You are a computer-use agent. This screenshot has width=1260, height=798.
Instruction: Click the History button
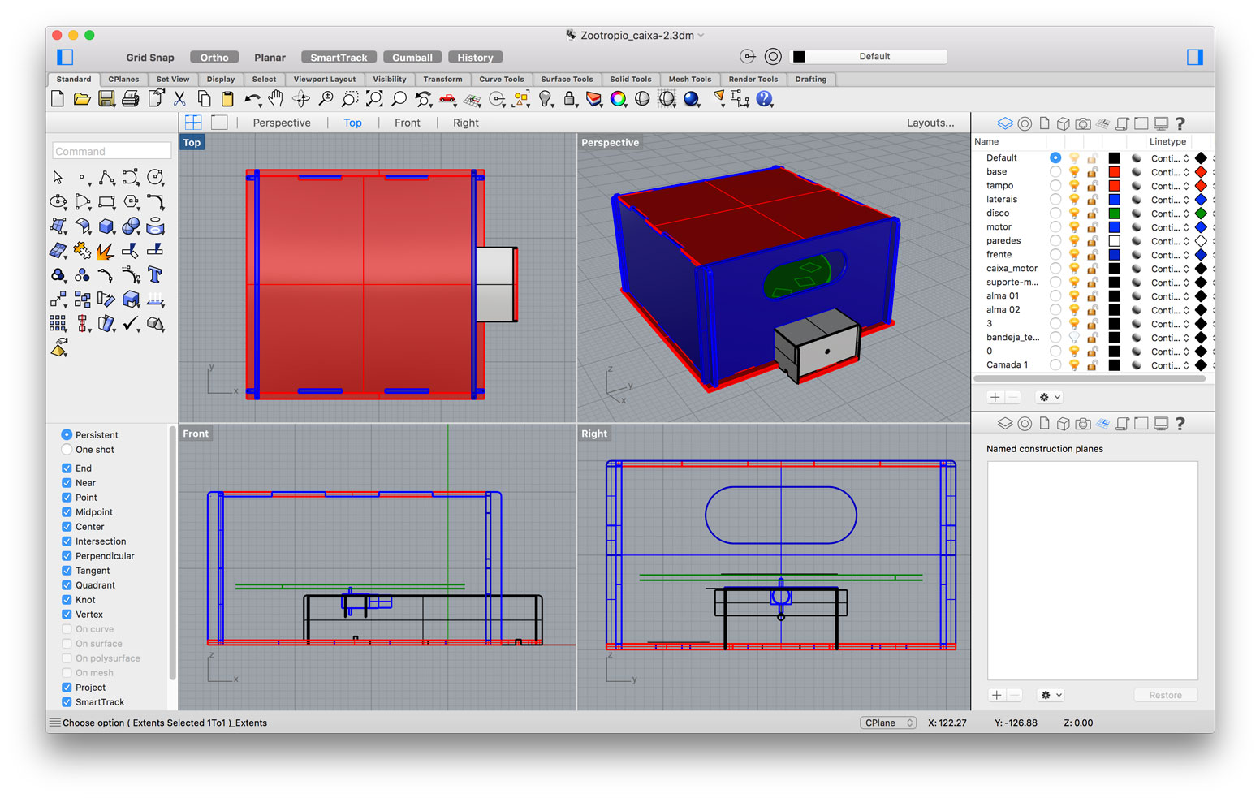tap(475, 58)
